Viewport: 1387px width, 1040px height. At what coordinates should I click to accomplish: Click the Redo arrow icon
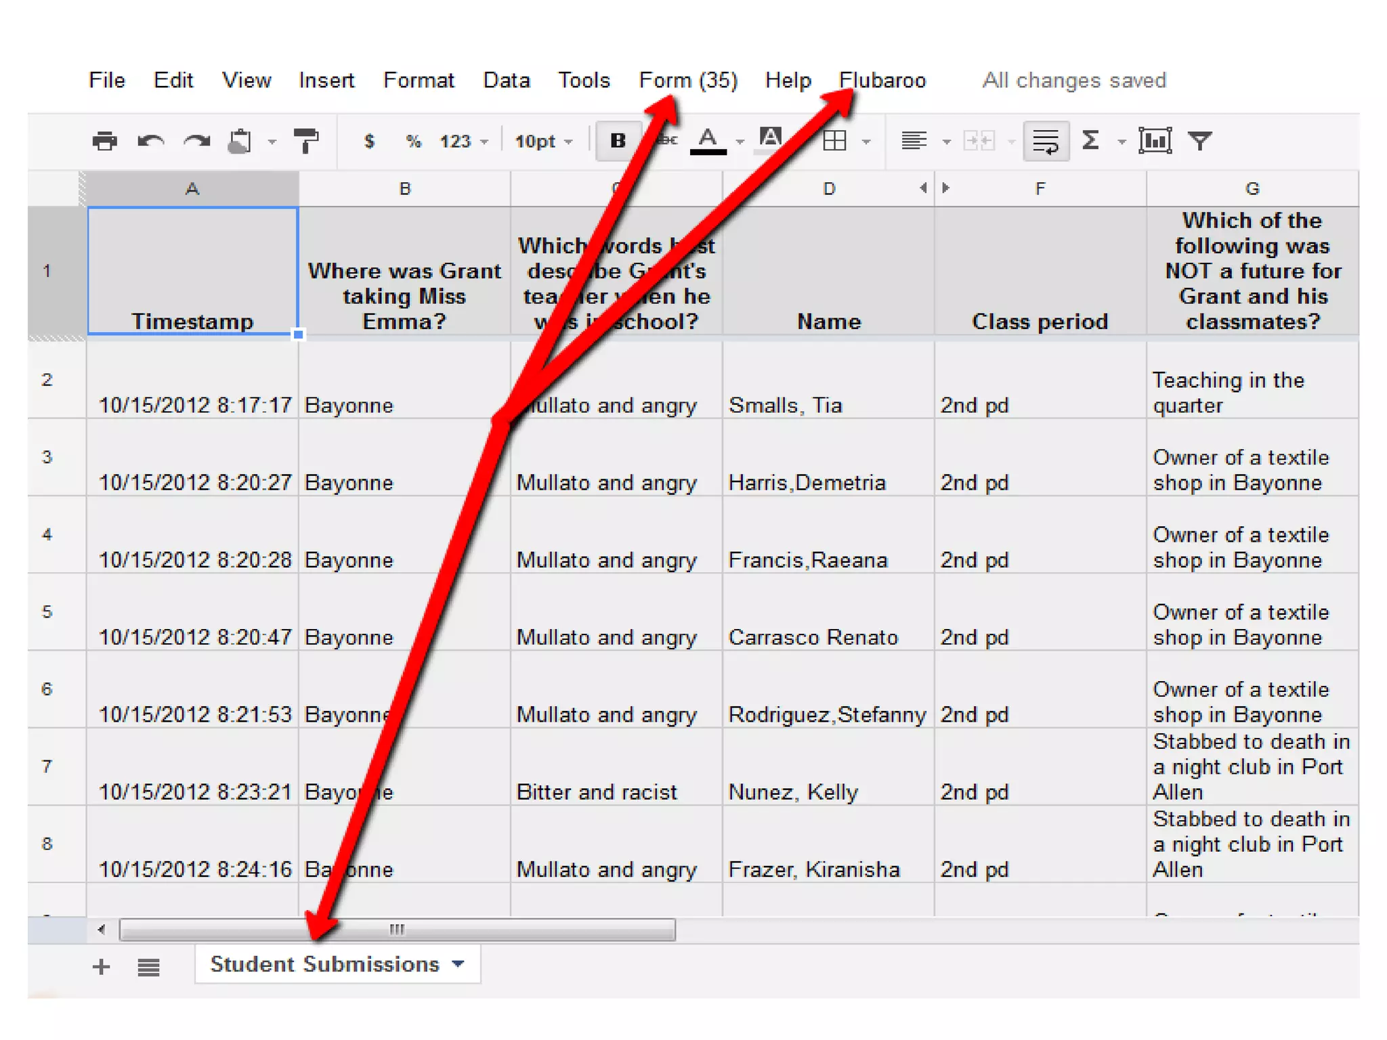[196, 141]
